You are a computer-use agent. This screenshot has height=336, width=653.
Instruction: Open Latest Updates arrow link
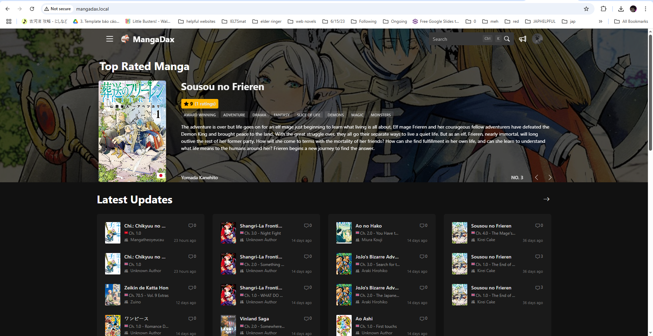point(547,199)
